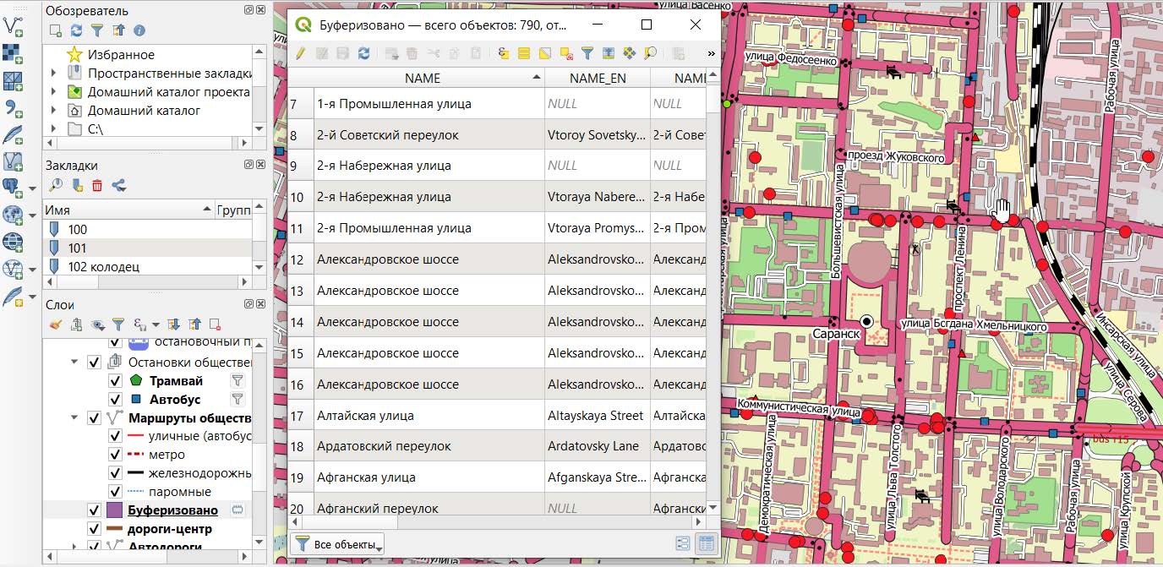
Task: Toggle editing mode pencil in attribute table
Action: pyautogui.click(x=299, y=53)
